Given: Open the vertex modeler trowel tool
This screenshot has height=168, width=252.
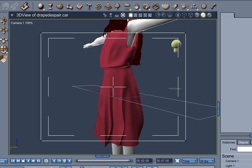Looking at the screenshot, I should (x=25, y=6).
